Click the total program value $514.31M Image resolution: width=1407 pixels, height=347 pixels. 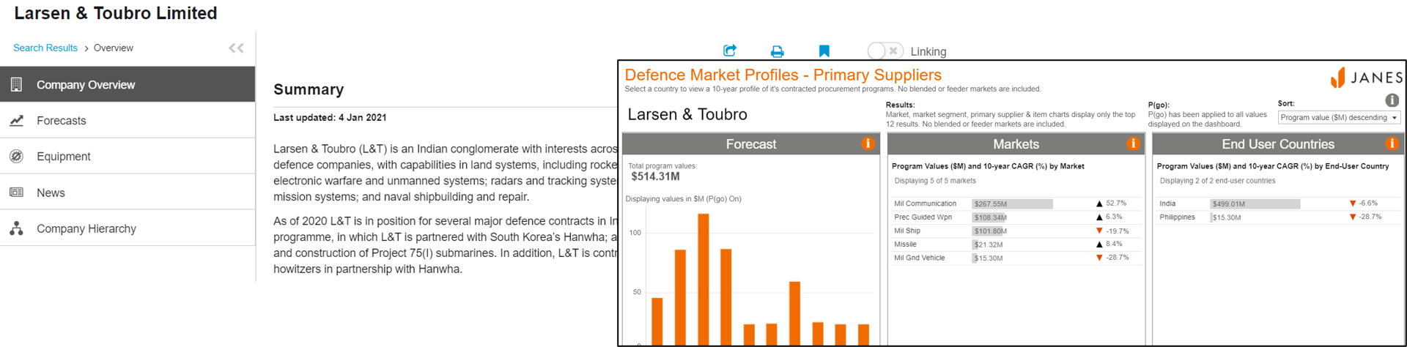tap(655, 176)
